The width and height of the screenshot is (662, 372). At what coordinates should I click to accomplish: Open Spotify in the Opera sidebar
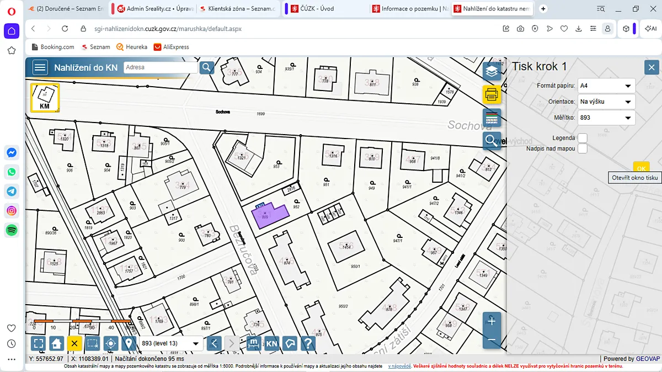(x=12, y=230)
